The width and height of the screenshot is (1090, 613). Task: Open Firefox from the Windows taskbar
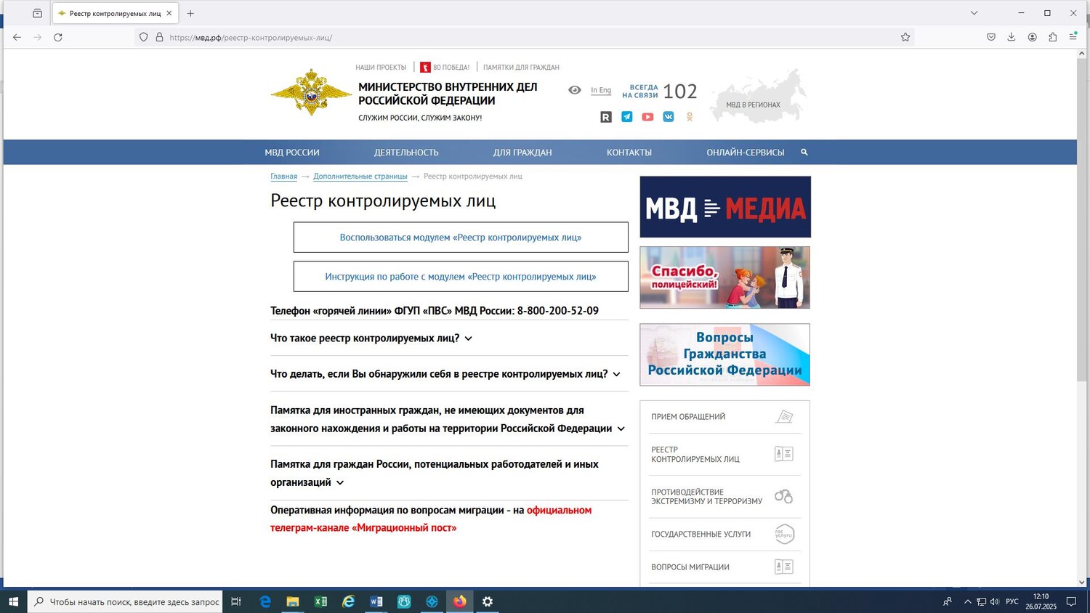click(x=460, y=601)
